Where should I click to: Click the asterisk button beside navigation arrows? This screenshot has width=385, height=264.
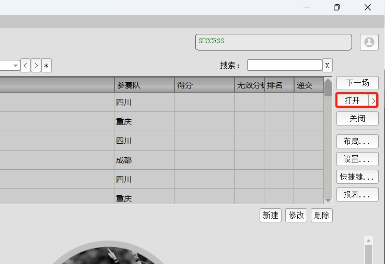point(46,66)
